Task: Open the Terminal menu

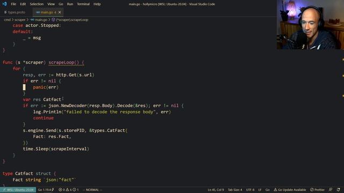Action: (x=83, y=4)
